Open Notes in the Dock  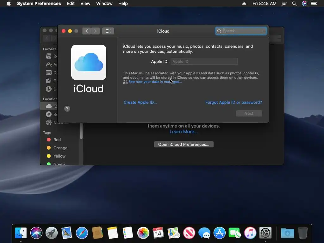(113, 233)
